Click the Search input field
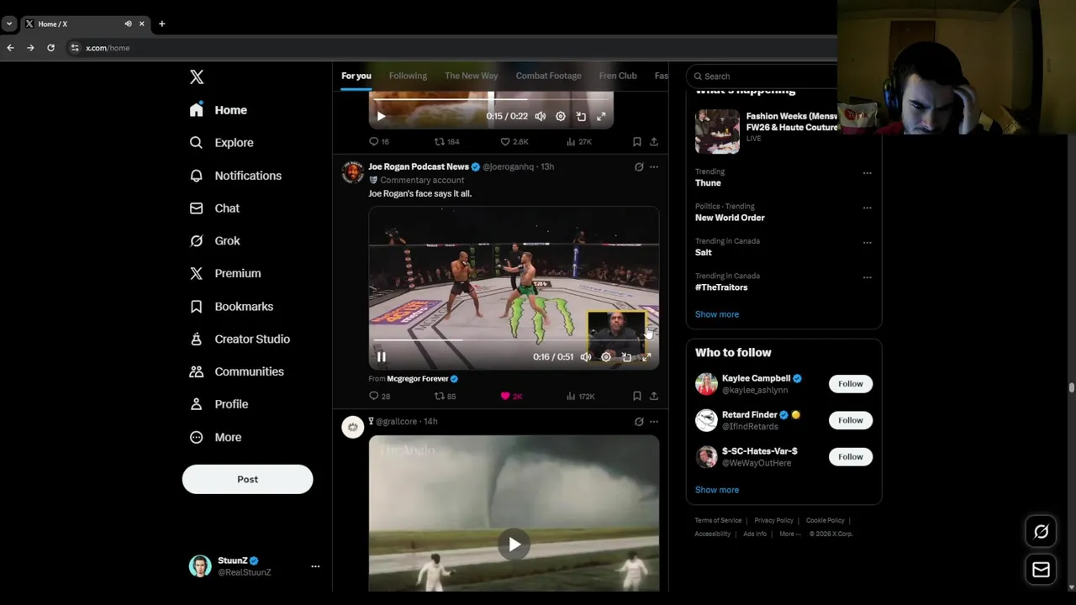Viewport: 1076px width, 605px height. [x=763, y=76]
